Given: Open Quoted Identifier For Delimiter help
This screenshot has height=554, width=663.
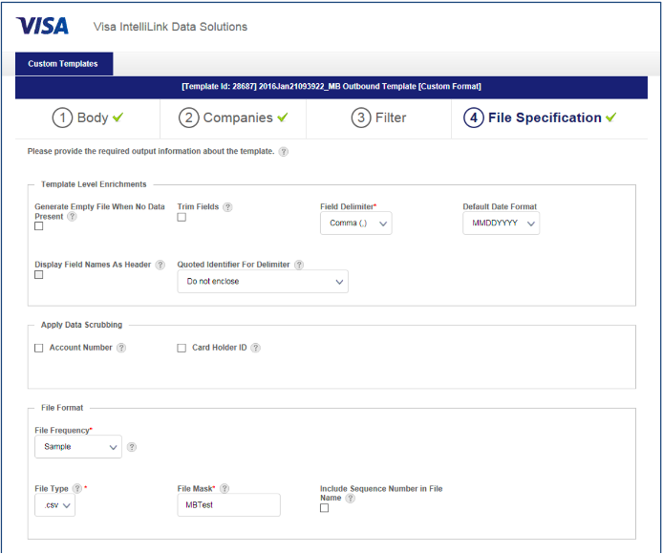Looking at the screenshot, I should click(x=299, y=265).
